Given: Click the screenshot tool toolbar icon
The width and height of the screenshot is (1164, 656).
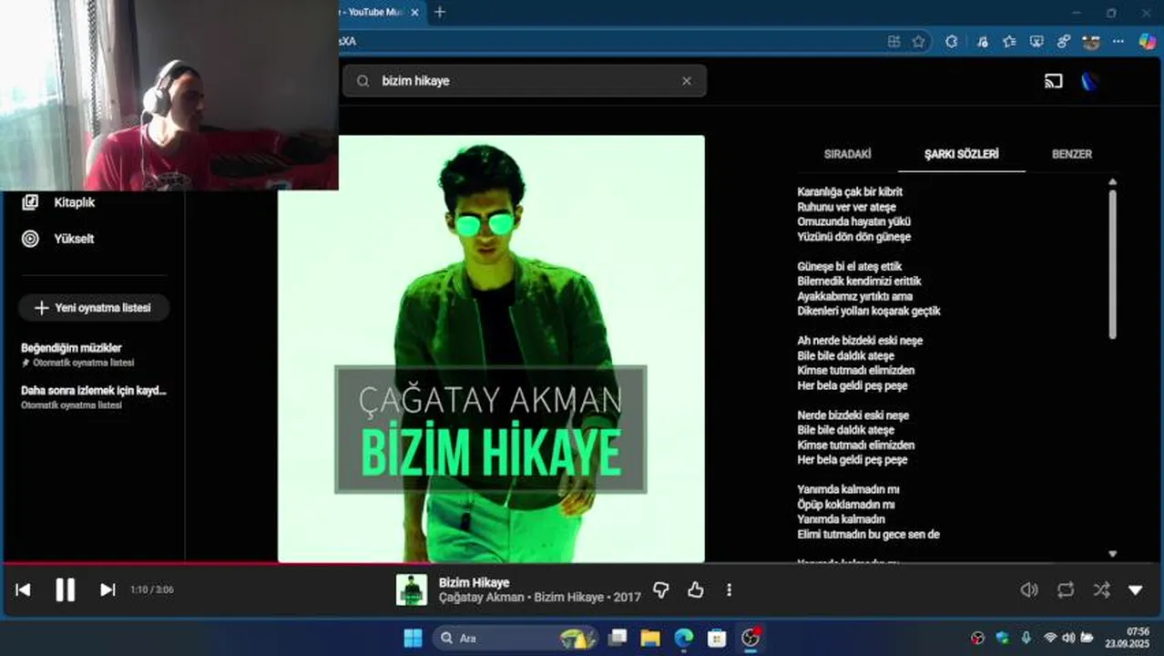Looking at the screenshot, I should pyautogui.click(x=1036, y=41).
